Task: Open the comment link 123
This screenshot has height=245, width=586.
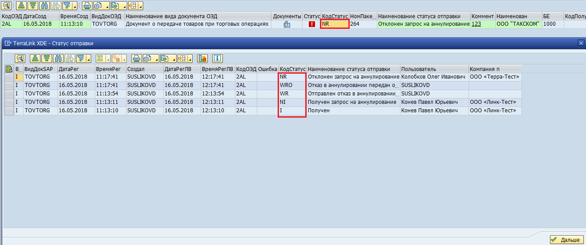Action: coord(476,24)
